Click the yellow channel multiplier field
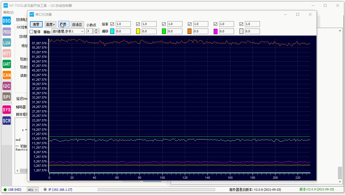Viewport: 345px width, 195px height. (149, 24)
